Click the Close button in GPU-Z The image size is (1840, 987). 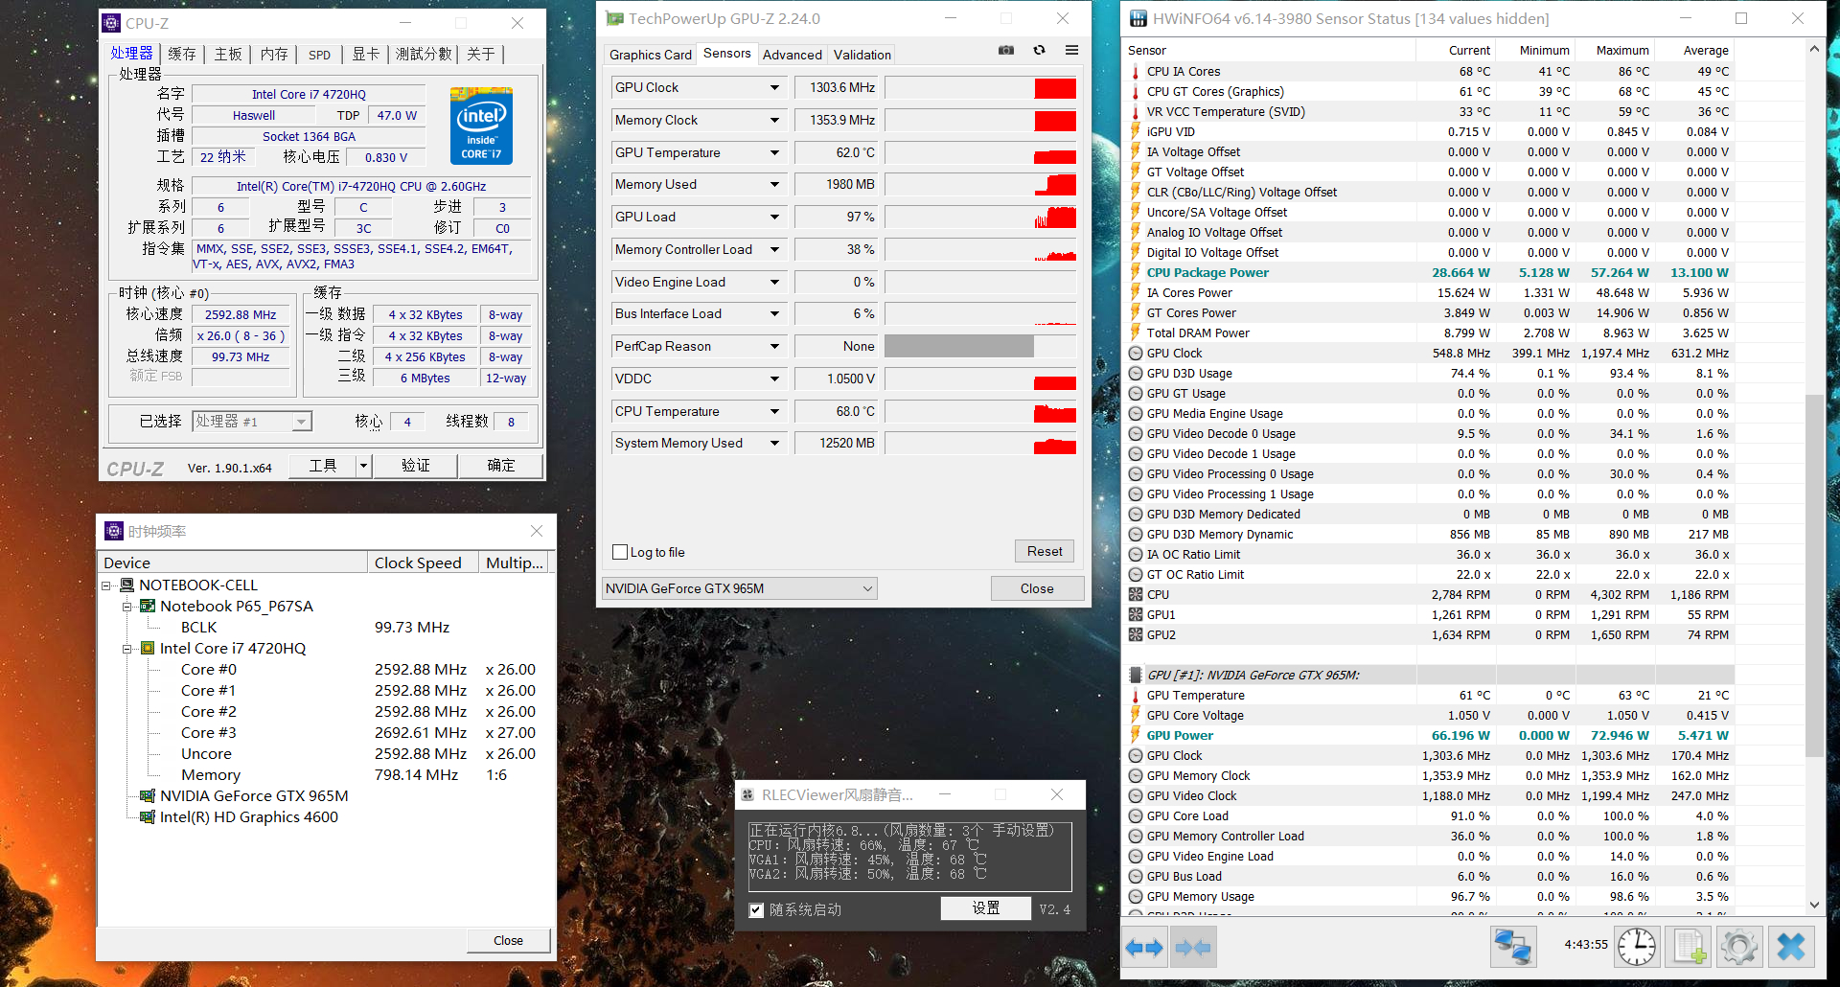1037,588
